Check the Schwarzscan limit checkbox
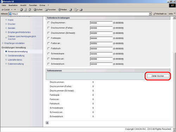This screenshot has height=132, width=176. (49, 59)
